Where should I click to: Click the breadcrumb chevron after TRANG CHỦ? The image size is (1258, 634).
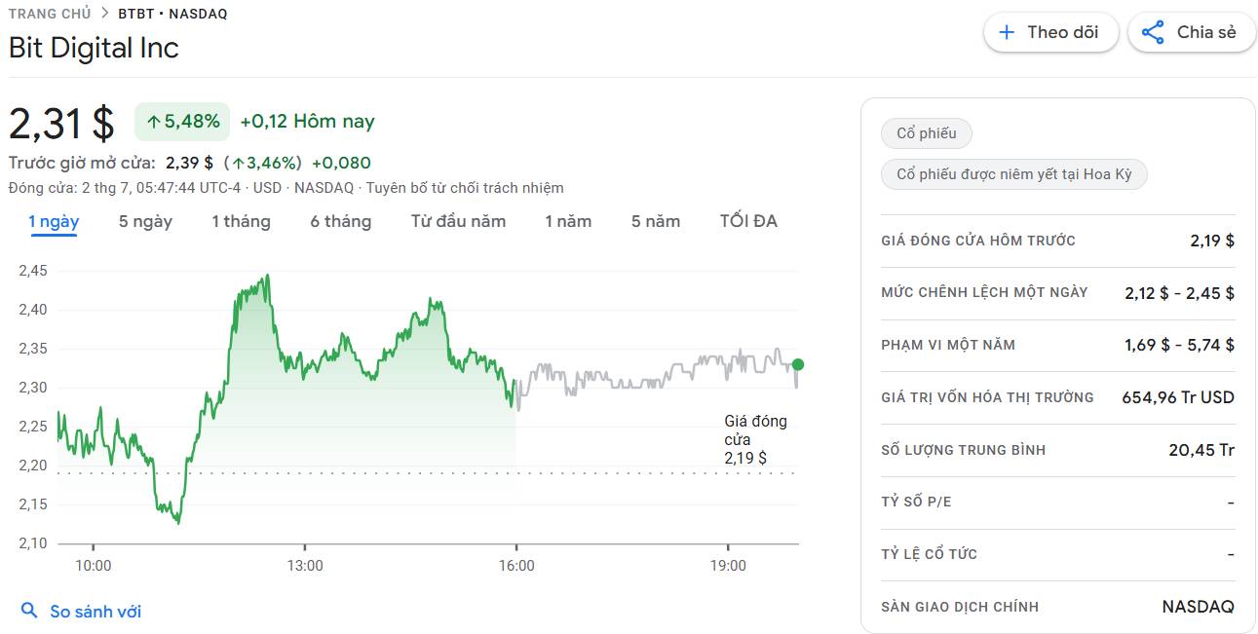[x=104, y=14]
